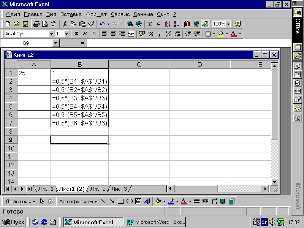Open Print Preview icon
This screenshot has height=228, width=304.
point(45,24)
